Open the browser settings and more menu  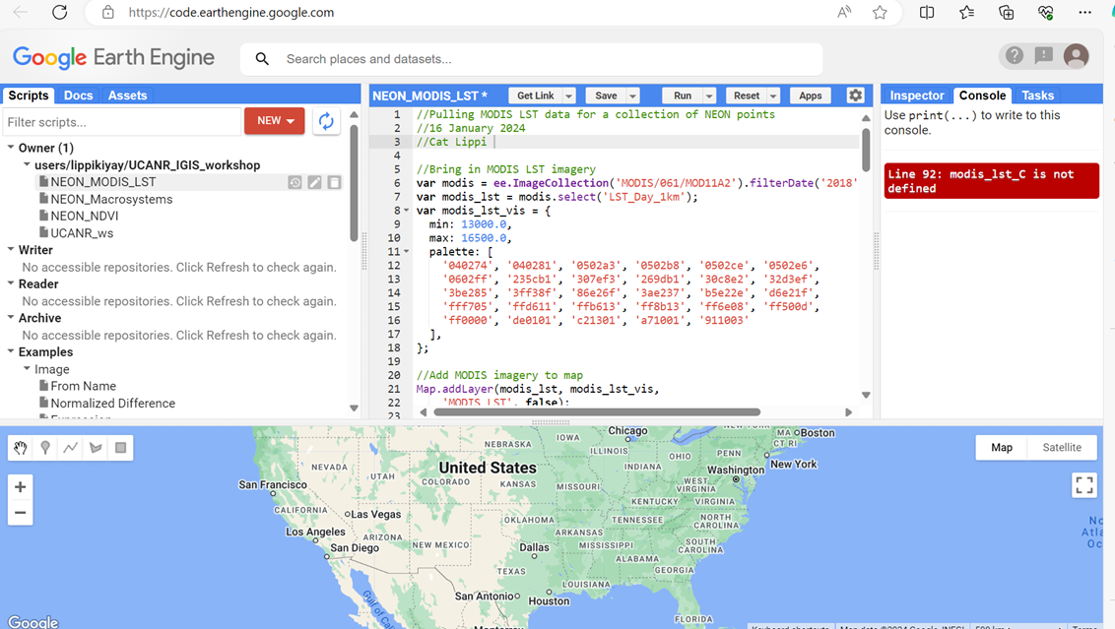tap(1084, 12)
